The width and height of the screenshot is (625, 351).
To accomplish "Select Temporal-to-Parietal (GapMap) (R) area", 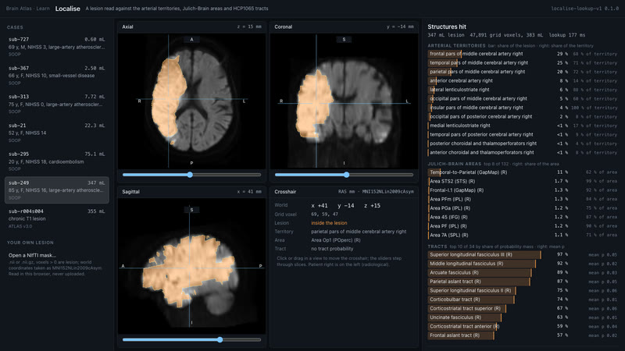I will point(522,172).
